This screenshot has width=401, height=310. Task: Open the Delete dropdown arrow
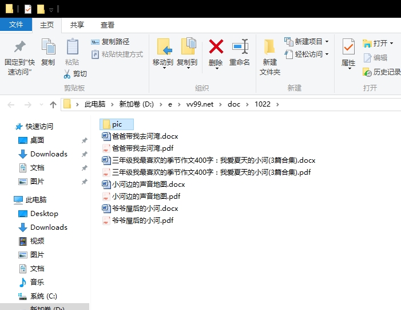217,68
